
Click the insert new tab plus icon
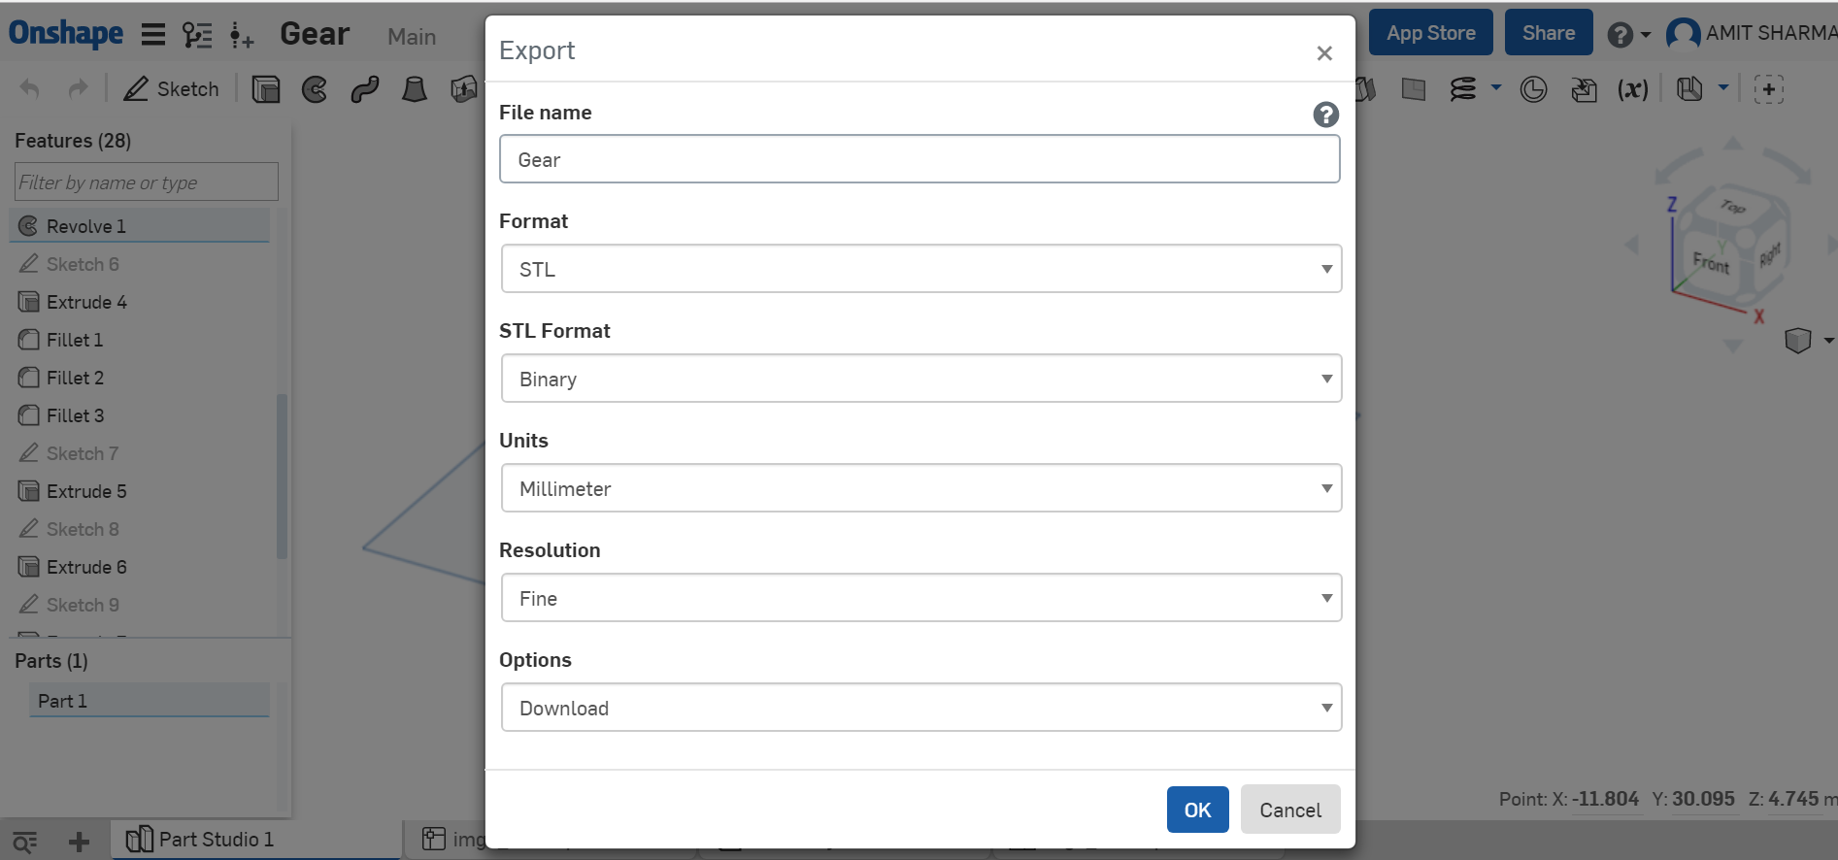coord(80,842)
